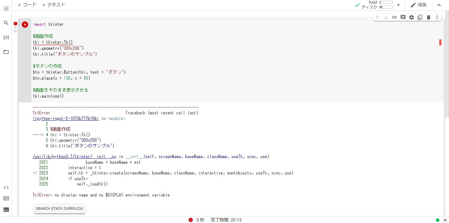449x223 pixels.
Task: Open the table of contents panel
Action: [6, 9]
